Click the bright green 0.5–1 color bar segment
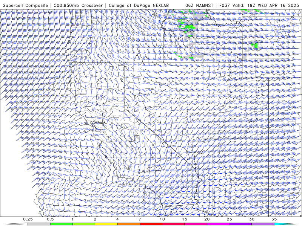Screen dimensions: 302x226 tap(61, 224)
